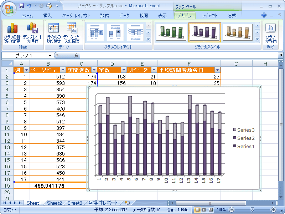This screenshot has width=285, height=214.
Task: Switch to Page Break Preview view button
Action: coord(211,210)
